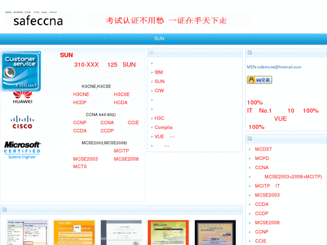Select VUE --- in the middle list

(x=164, y=137)
